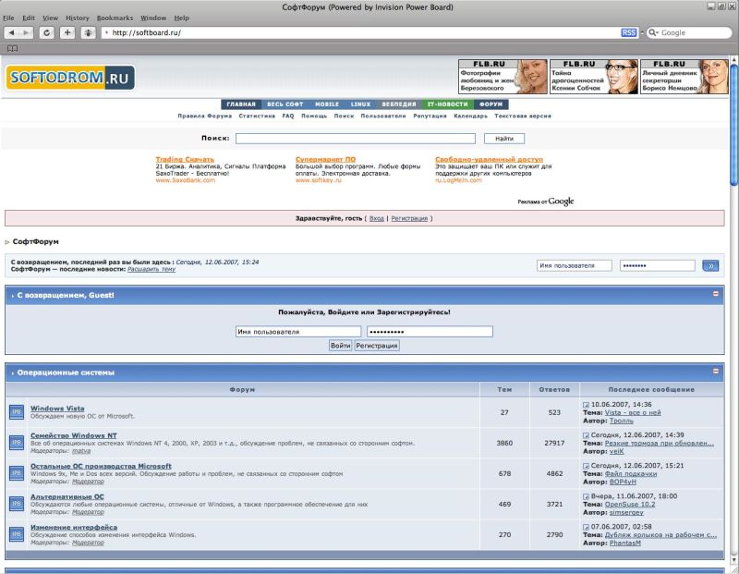Select the ФОРУМ tab
This screenshot has width=739, height=574.
[x=491, y=104]
